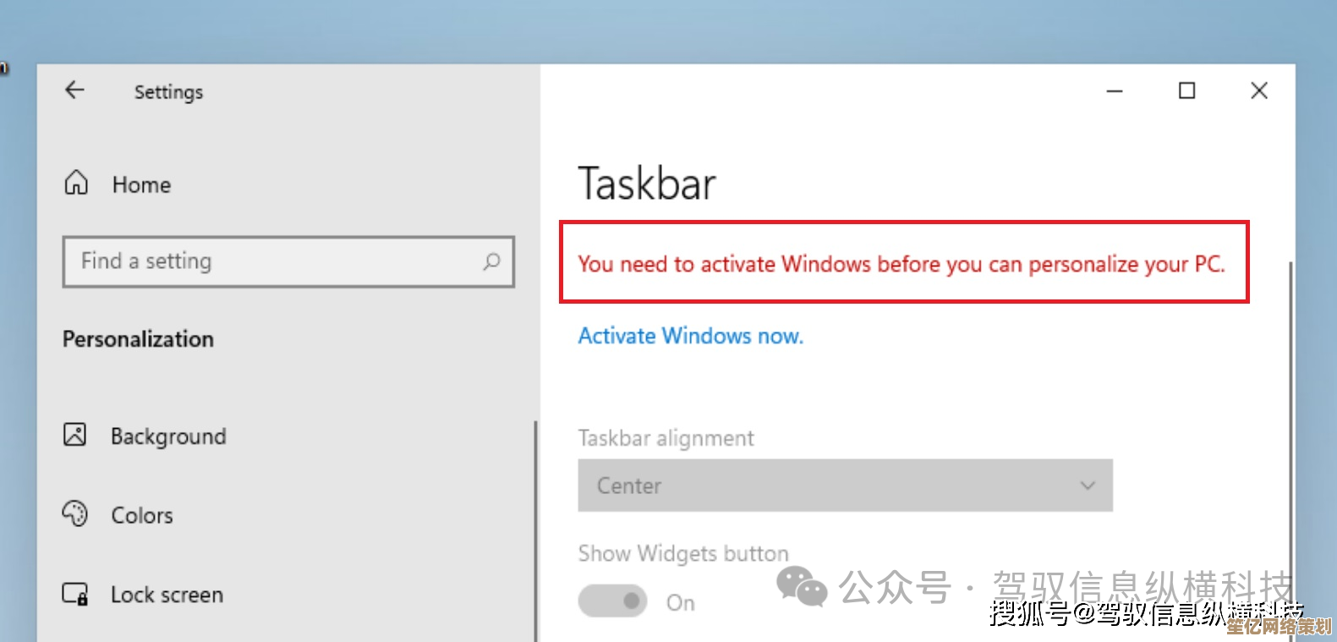Click the search magnifier icon
Viewport: 1337px width, 642px height.
[x=491, y=261]
